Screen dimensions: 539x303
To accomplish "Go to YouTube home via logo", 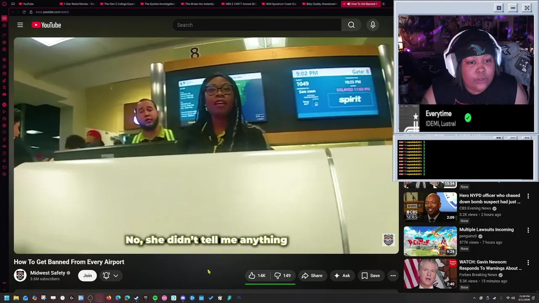I will pos(46,25).
